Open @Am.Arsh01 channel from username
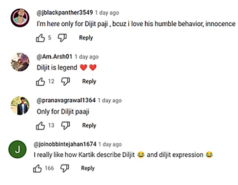 coord(55,56)
